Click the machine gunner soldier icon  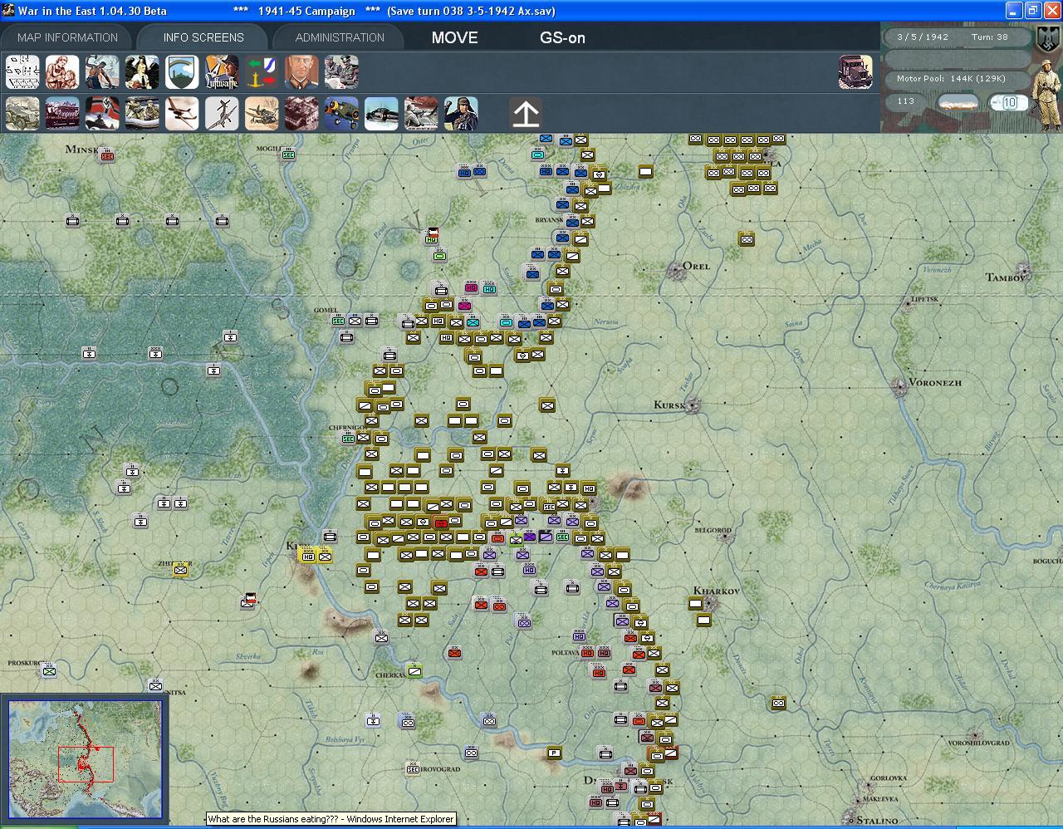[421, 114]
